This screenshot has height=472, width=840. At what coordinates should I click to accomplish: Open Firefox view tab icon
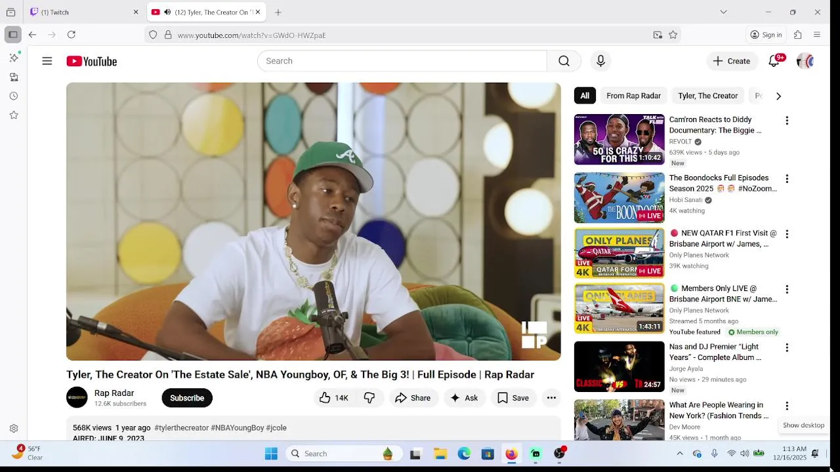click(x=10, y=12)
